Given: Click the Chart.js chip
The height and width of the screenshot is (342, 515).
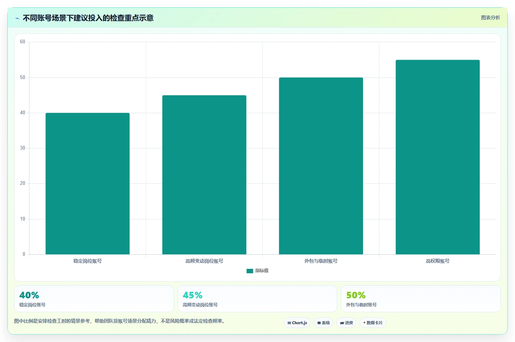Looking at the screenshot, I should coord(297,323).
